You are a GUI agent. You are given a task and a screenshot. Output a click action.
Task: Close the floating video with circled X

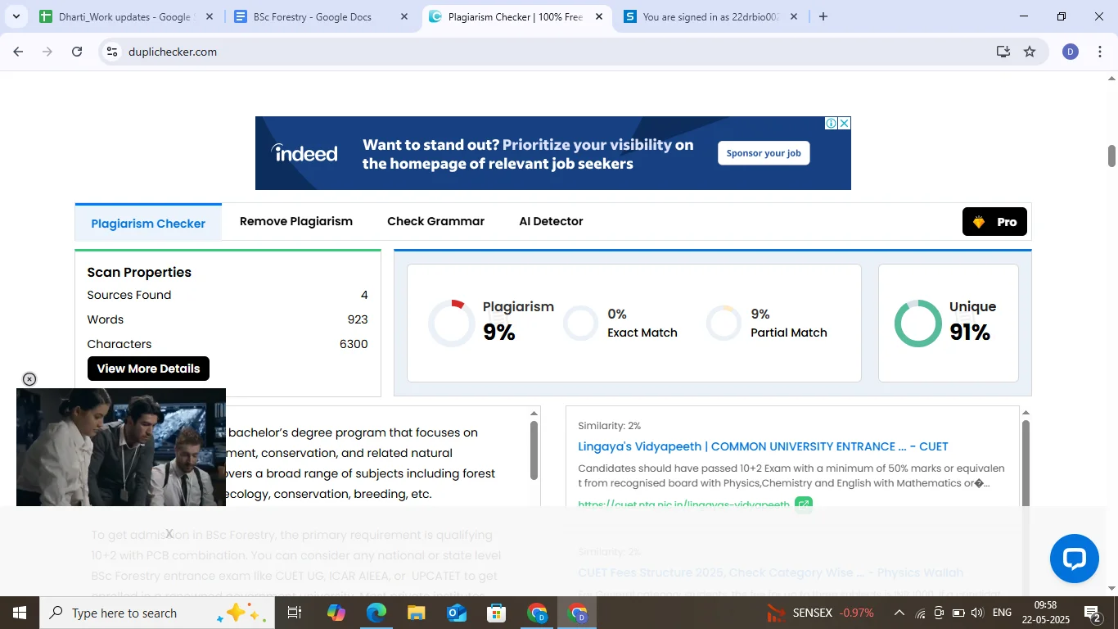click(x=29, y=379)
